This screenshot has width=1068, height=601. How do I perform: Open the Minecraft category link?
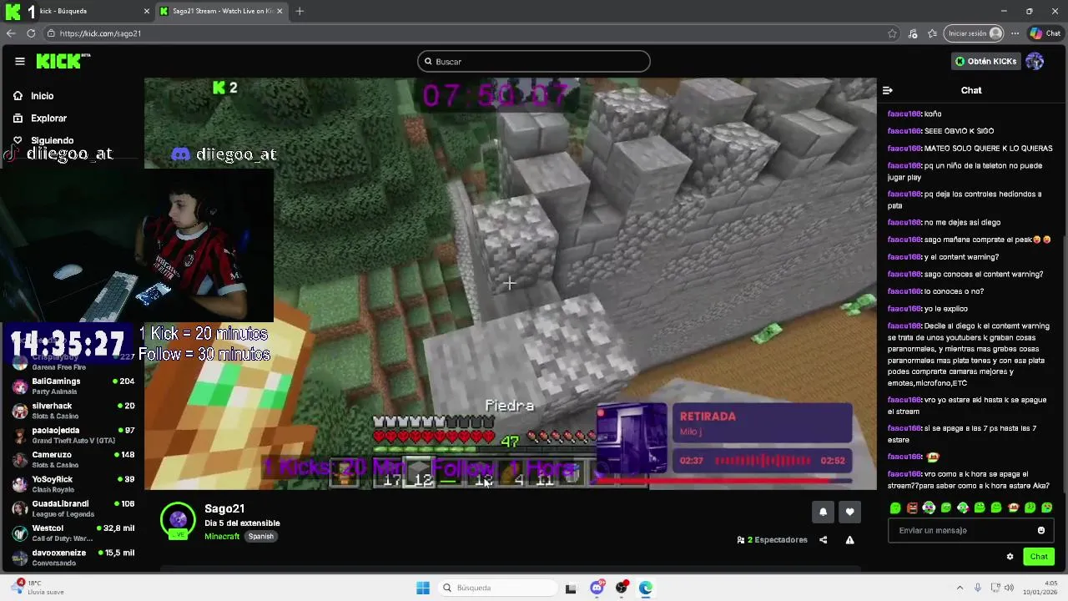coord(222,536)
